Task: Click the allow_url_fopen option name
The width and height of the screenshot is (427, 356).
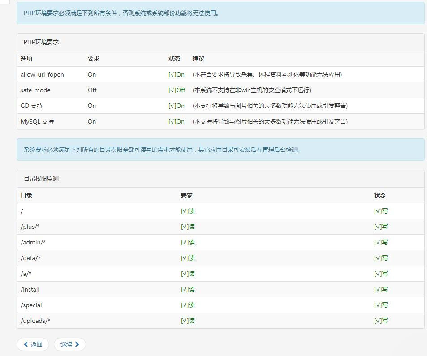Action: click(x=42, y=74)
